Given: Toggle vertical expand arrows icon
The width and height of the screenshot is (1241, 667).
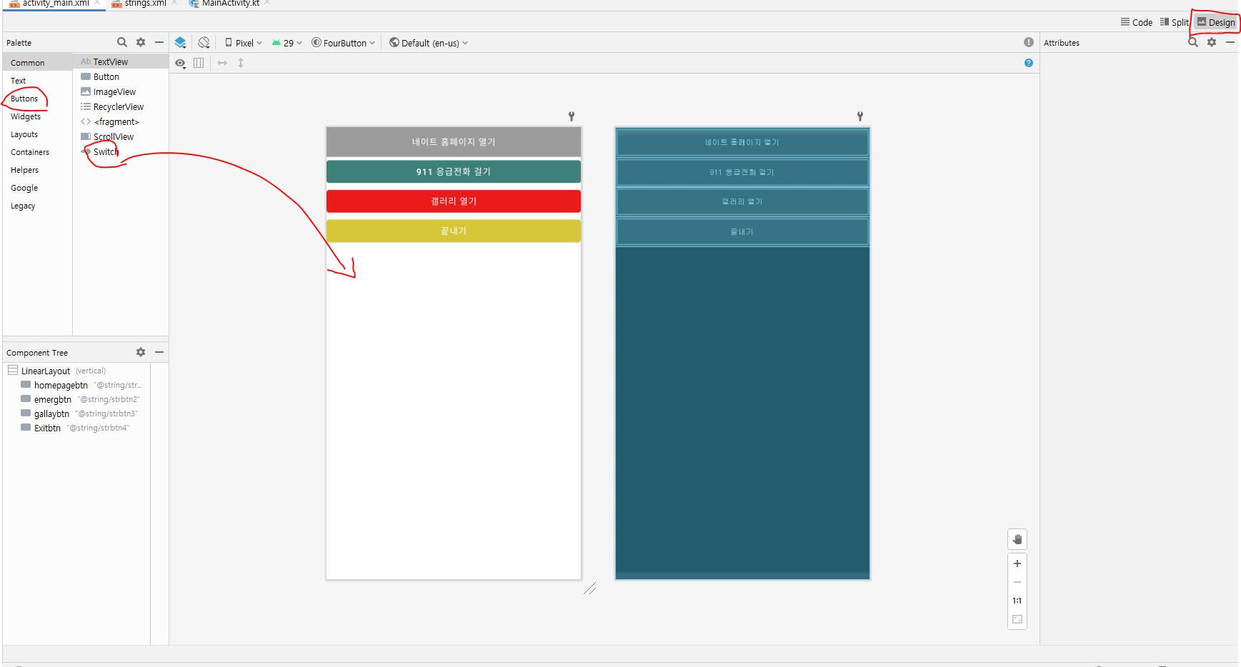Looking at the screenshot, I should point(241,63).
